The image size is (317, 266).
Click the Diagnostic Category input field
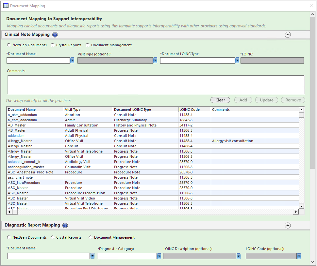(127, 256)
